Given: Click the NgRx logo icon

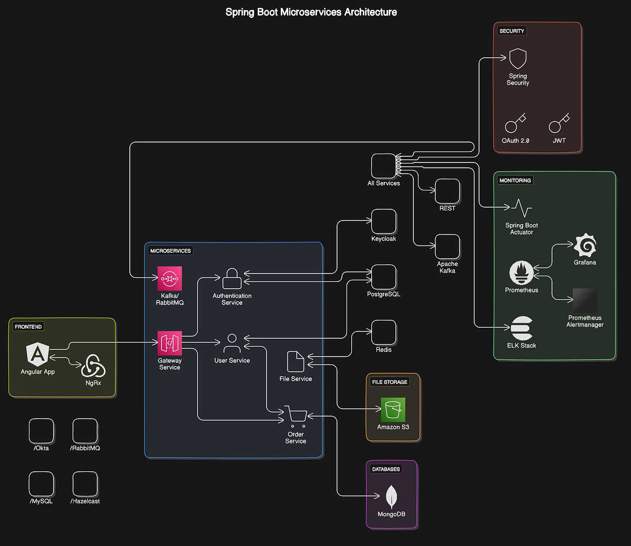Looking at the screenshot, I should [x=93, y=366].
